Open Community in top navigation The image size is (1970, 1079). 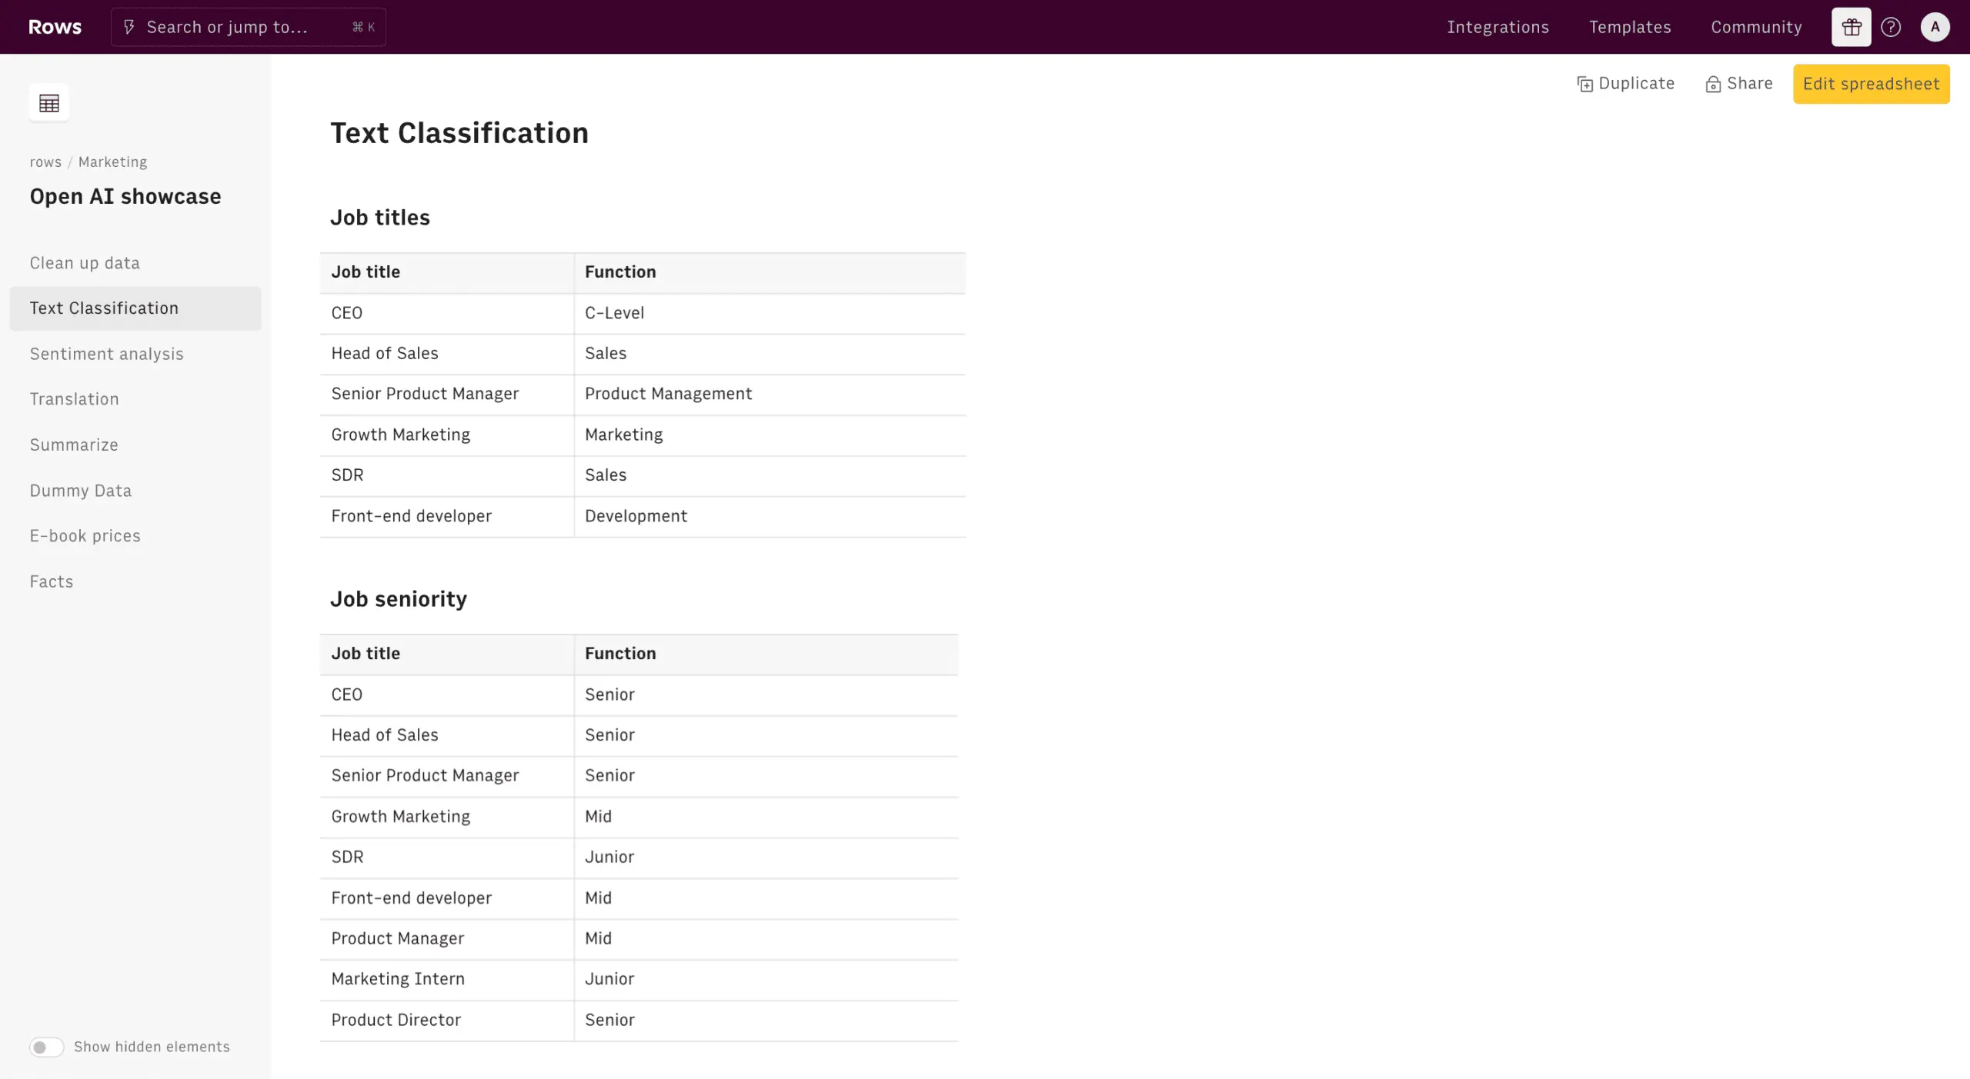coord(1756,27)
